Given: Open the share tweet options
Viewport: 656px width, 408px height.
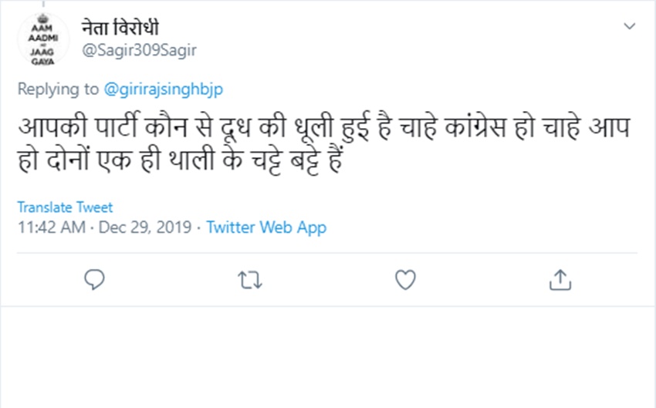Looking at the screenshot, I should coord(560,280).
